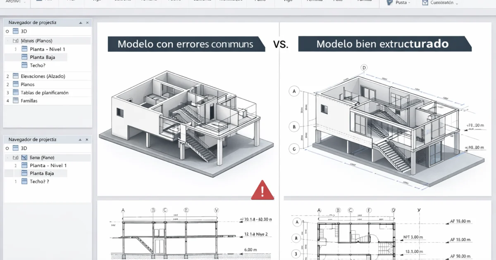
Task: Open the Archivo dropdown menu
Action: pos(16,2)
